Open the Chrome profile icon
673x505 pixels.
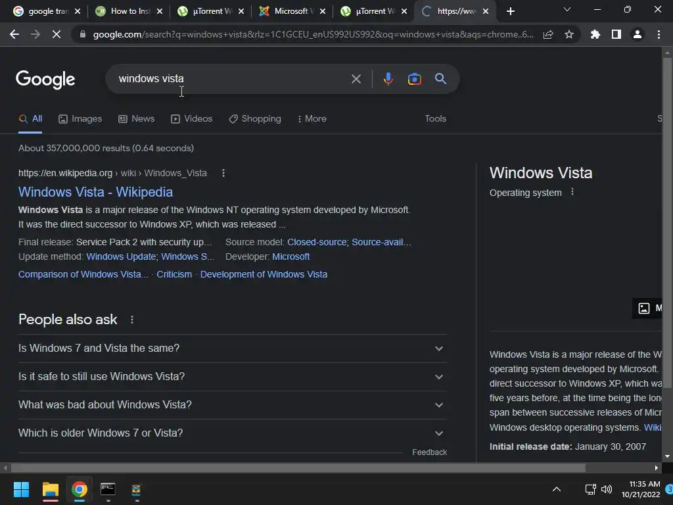pos(638,34)
